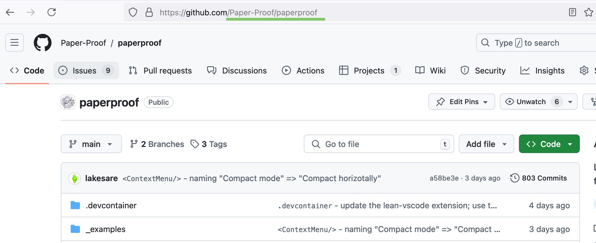Reload the page with the refresh icon

[x=52, y=12]
